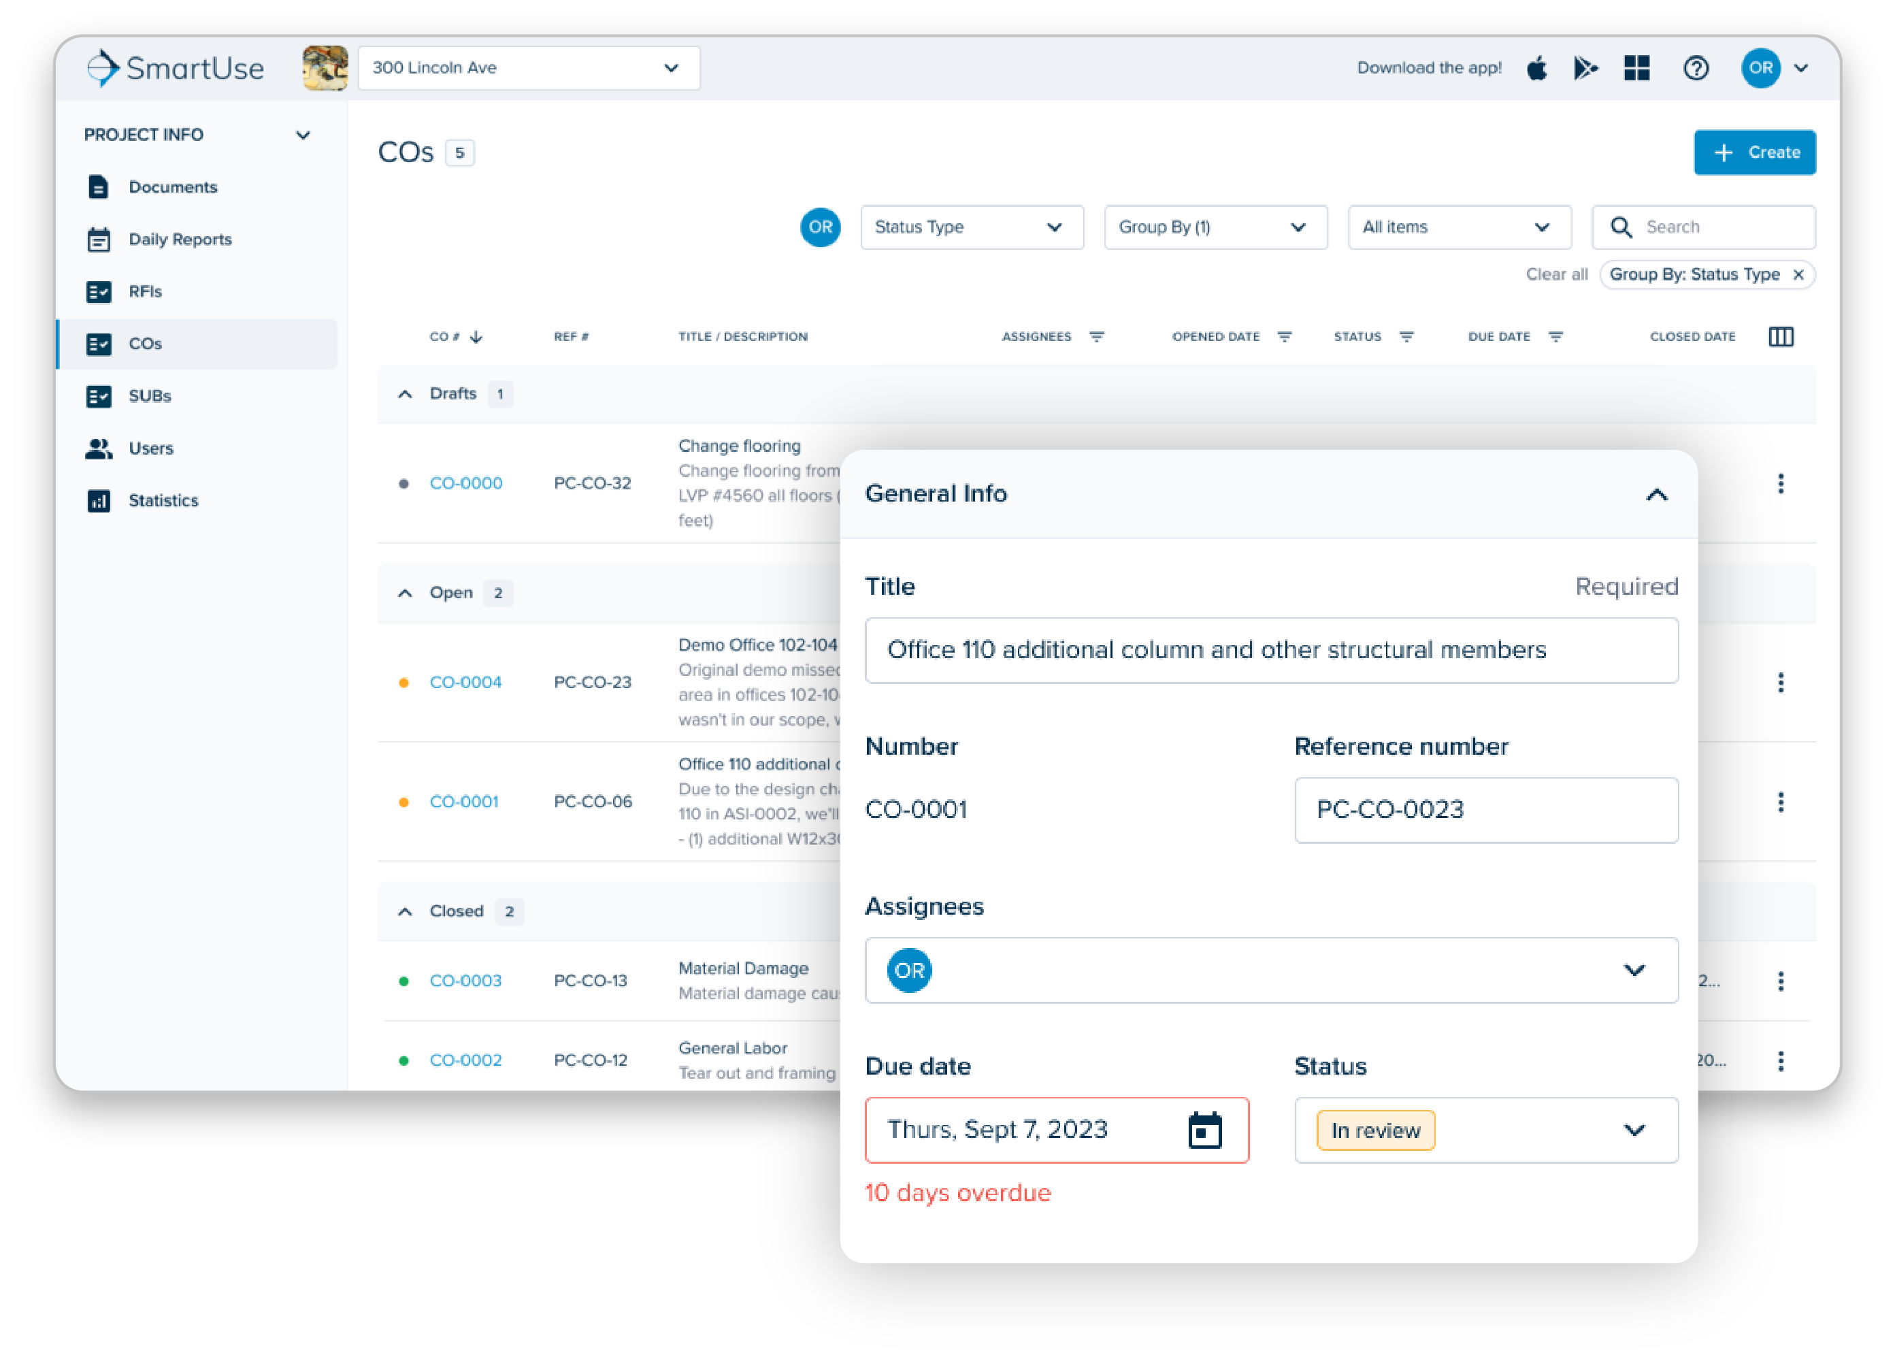The image size is (1895, 1372).
Task: Open the All items dropdown
Action: (x=1460, y=227)
